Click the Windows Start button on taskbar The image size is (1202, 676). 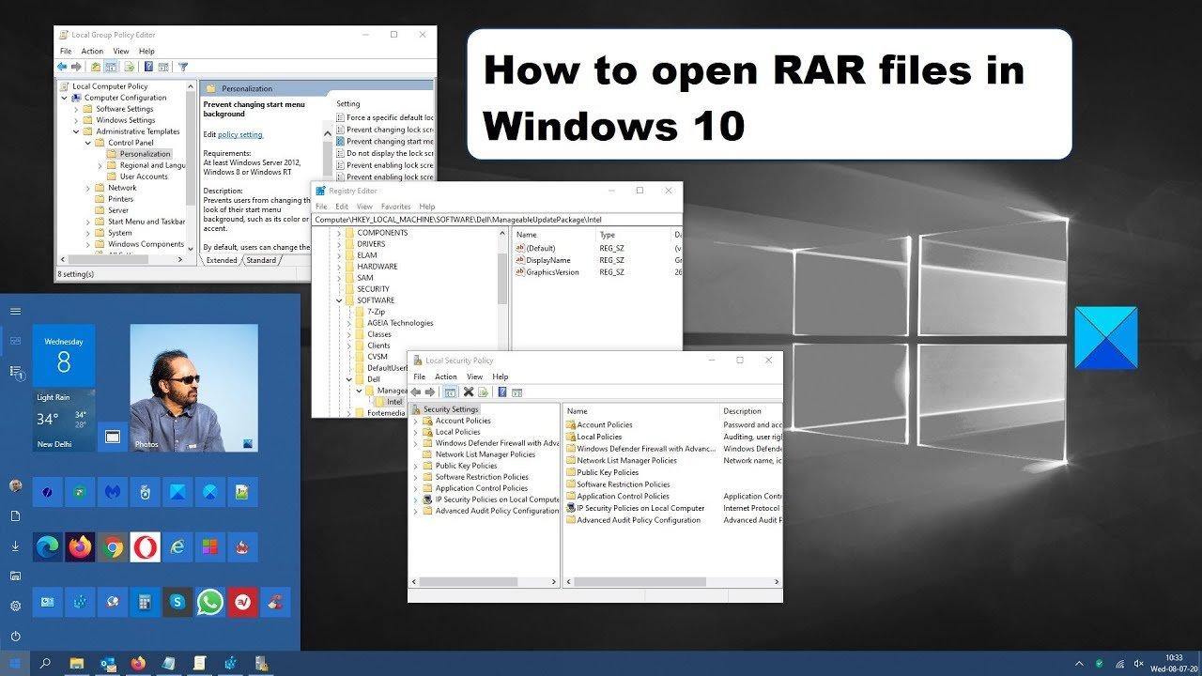15,663
